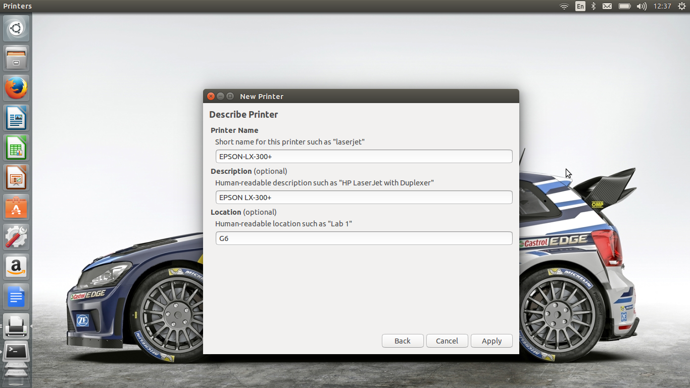Open the clock showing 12:37
This screenshot has height=388, width=690.
tap(662, 6)
